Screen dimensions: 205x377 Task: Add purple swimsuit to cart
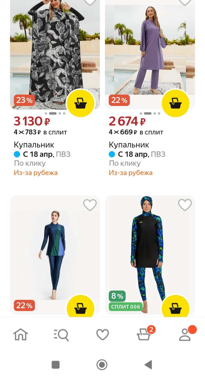pyautogui.click(x=176, y=103)
